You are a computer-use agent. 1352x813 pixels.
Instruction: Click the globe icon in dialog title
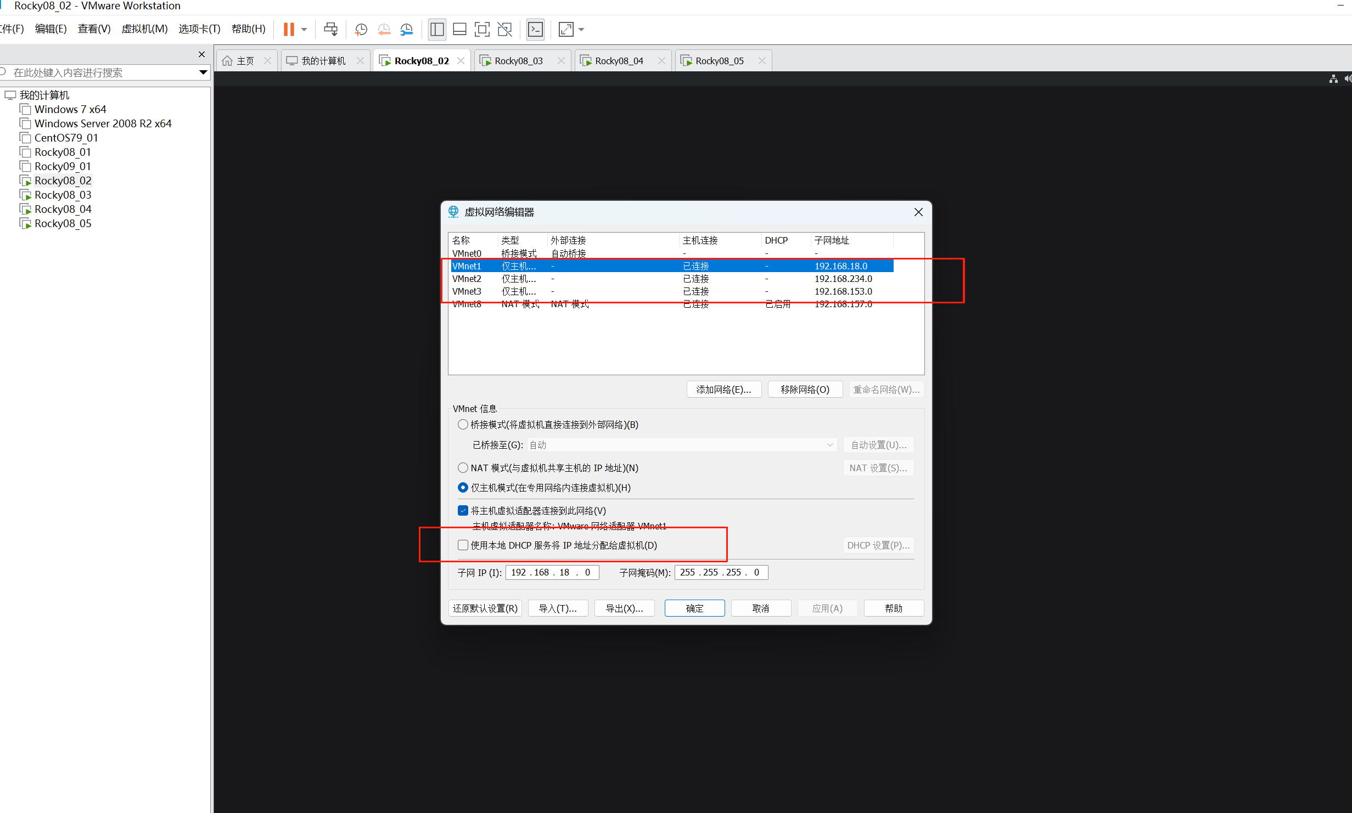(453, 212)
